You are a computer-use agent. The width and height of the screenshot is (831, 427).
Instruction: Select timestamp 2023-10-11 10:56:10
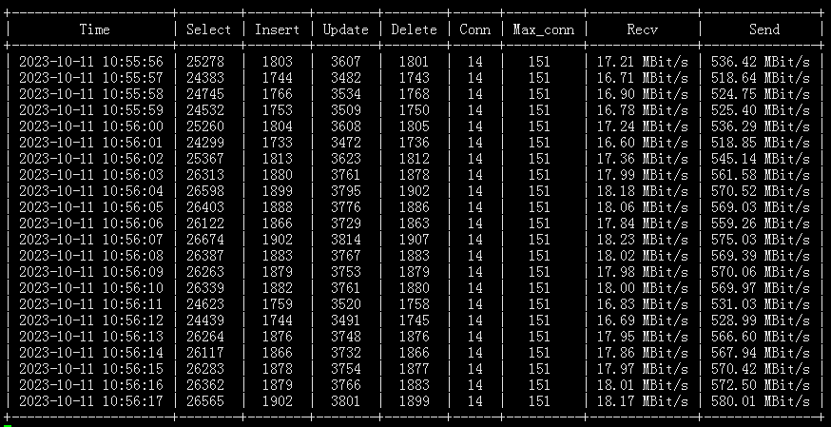tap(91, 288)
